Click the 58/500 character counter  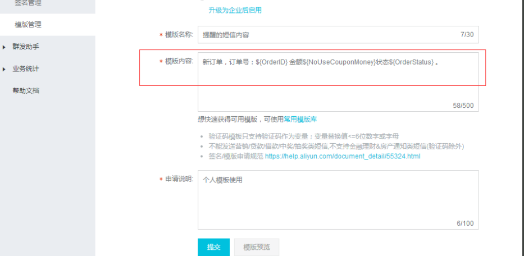[x=463, y=106]
